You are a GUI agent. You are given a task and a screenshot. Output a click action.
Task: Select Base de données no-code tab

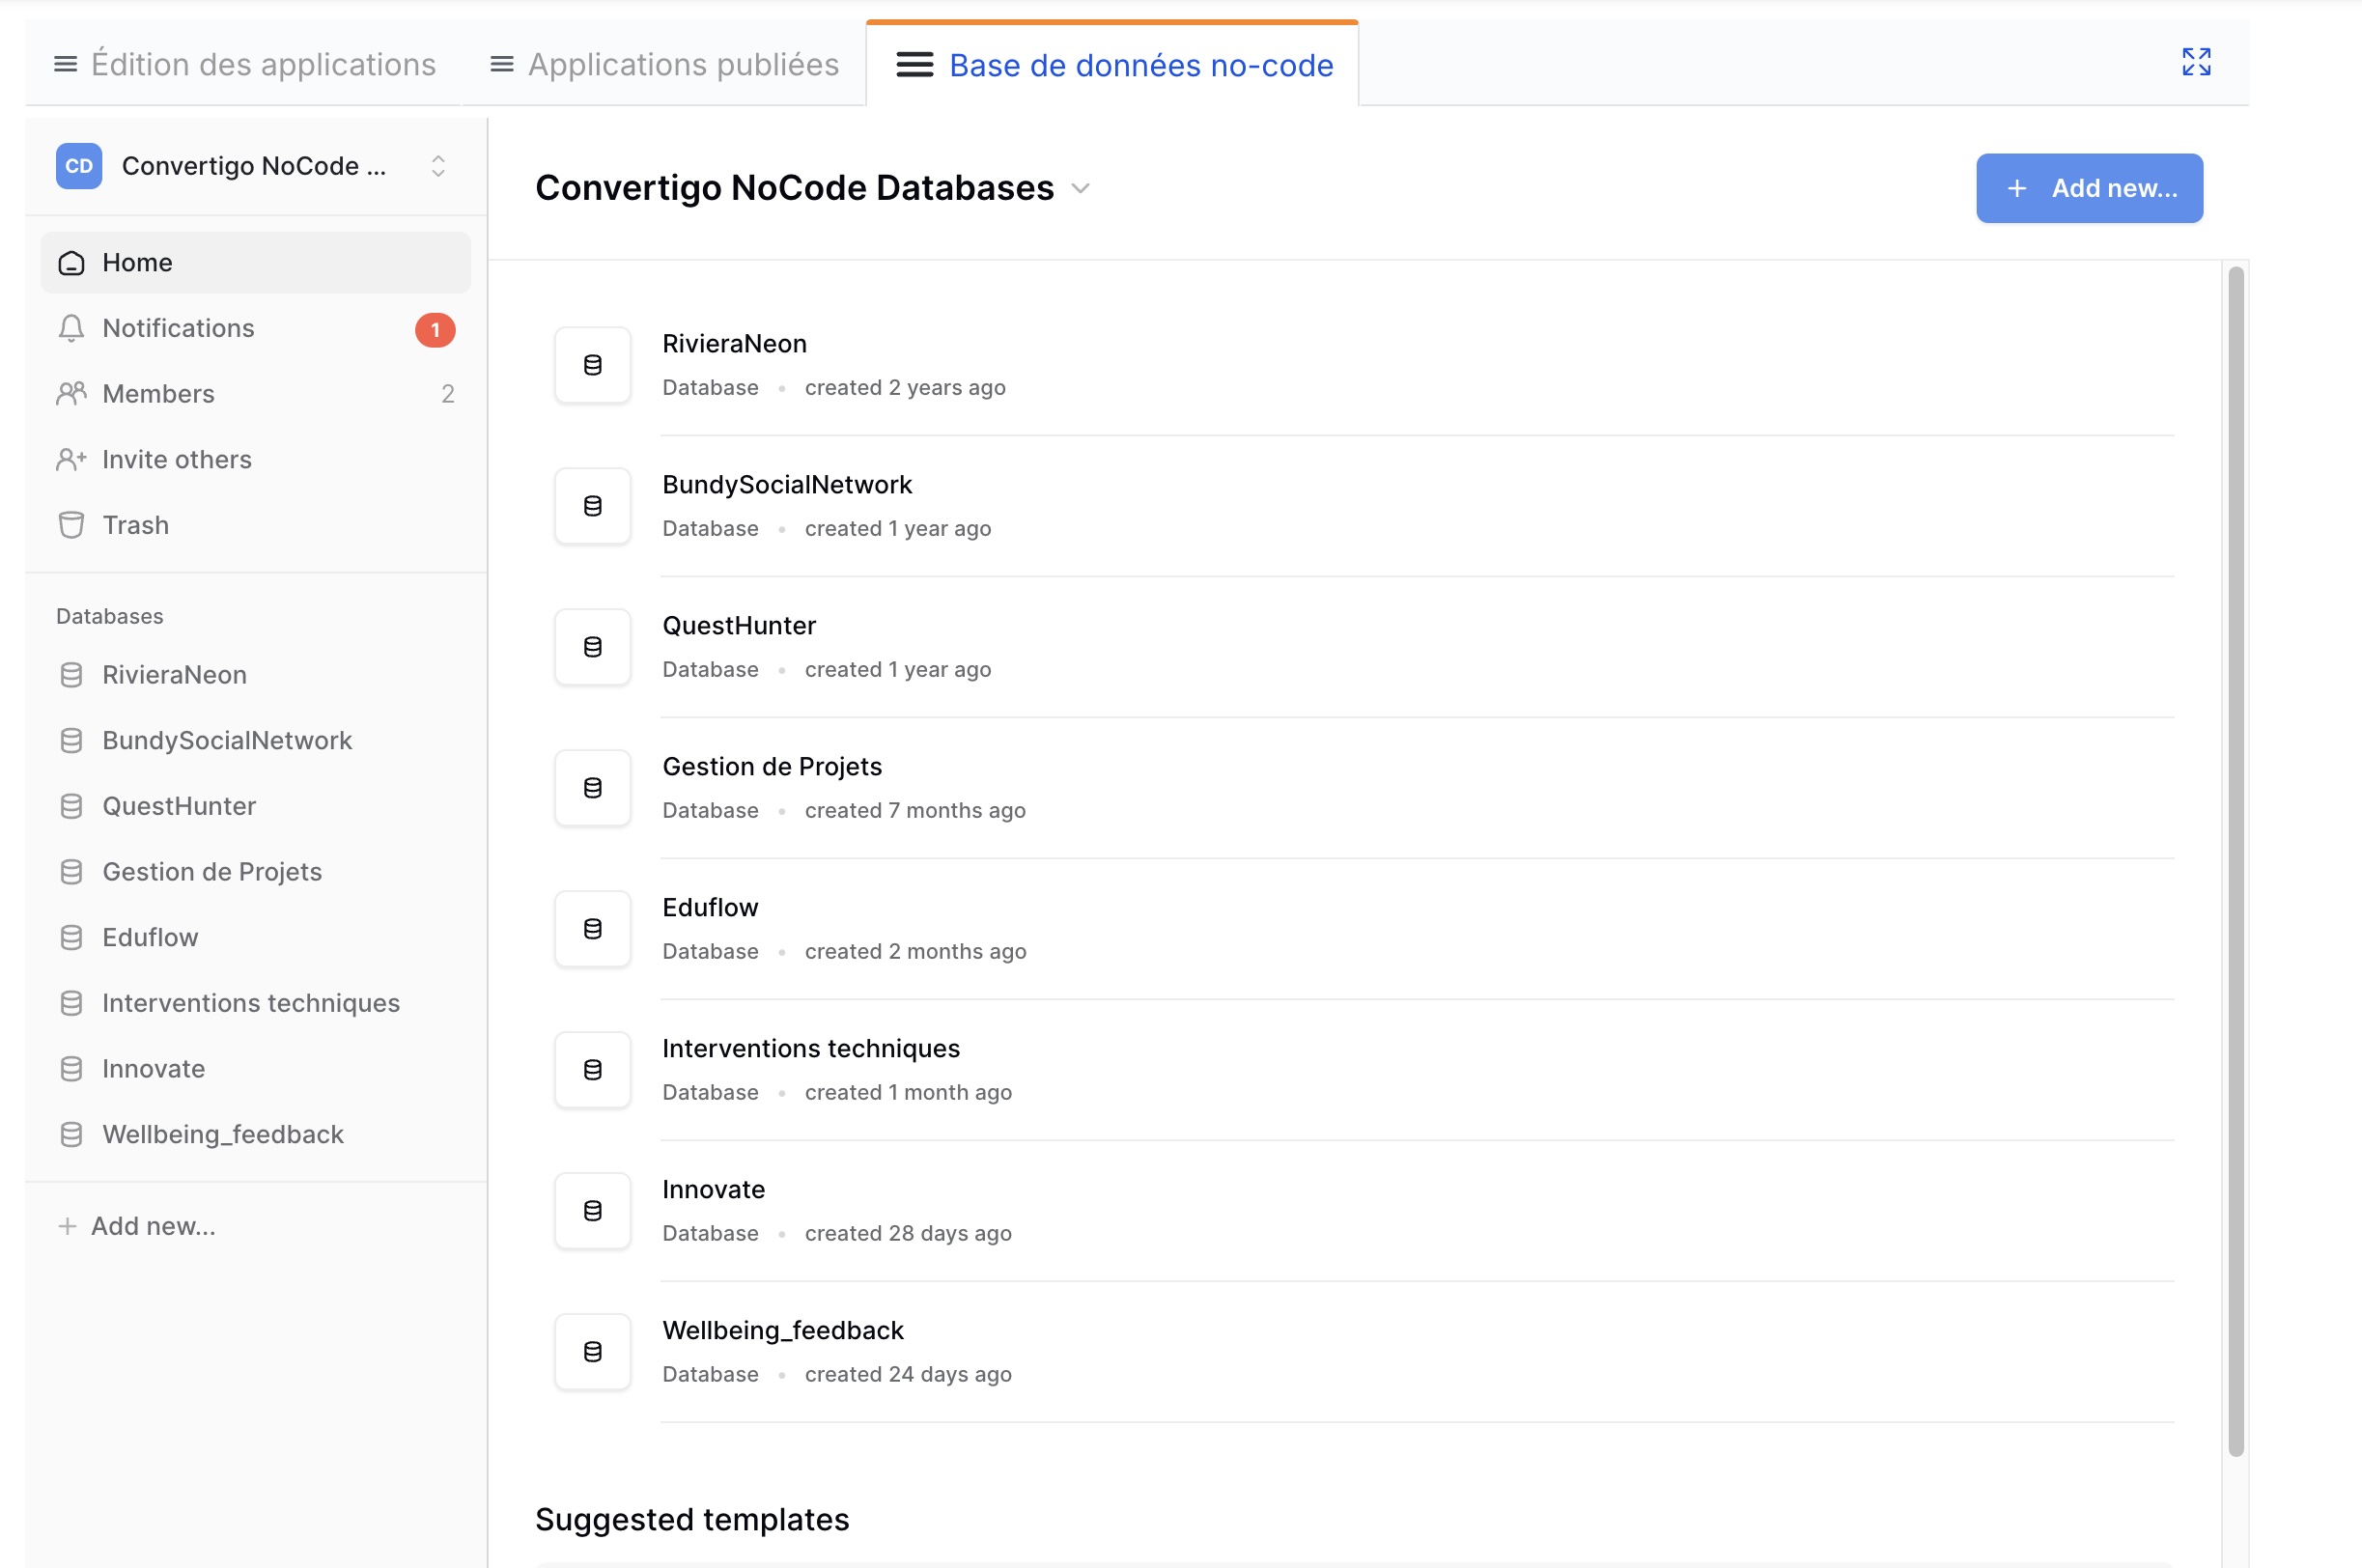coord(1113,64)
